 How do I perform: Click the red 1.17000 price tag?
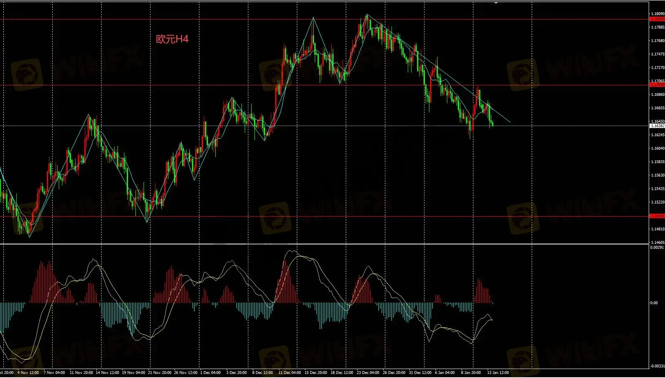657,85
